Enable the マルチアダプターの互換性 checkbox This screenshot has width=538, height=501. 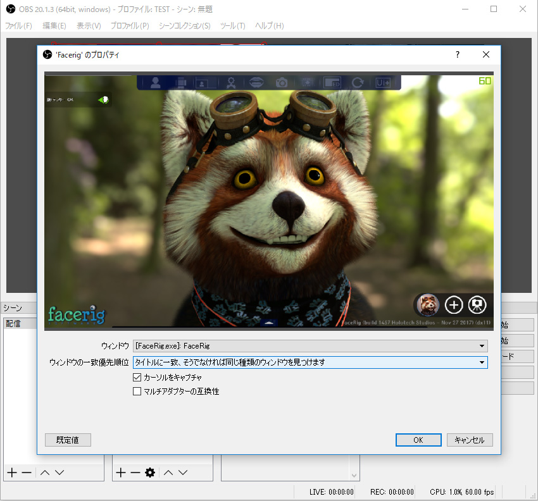(x=137, y=392)
